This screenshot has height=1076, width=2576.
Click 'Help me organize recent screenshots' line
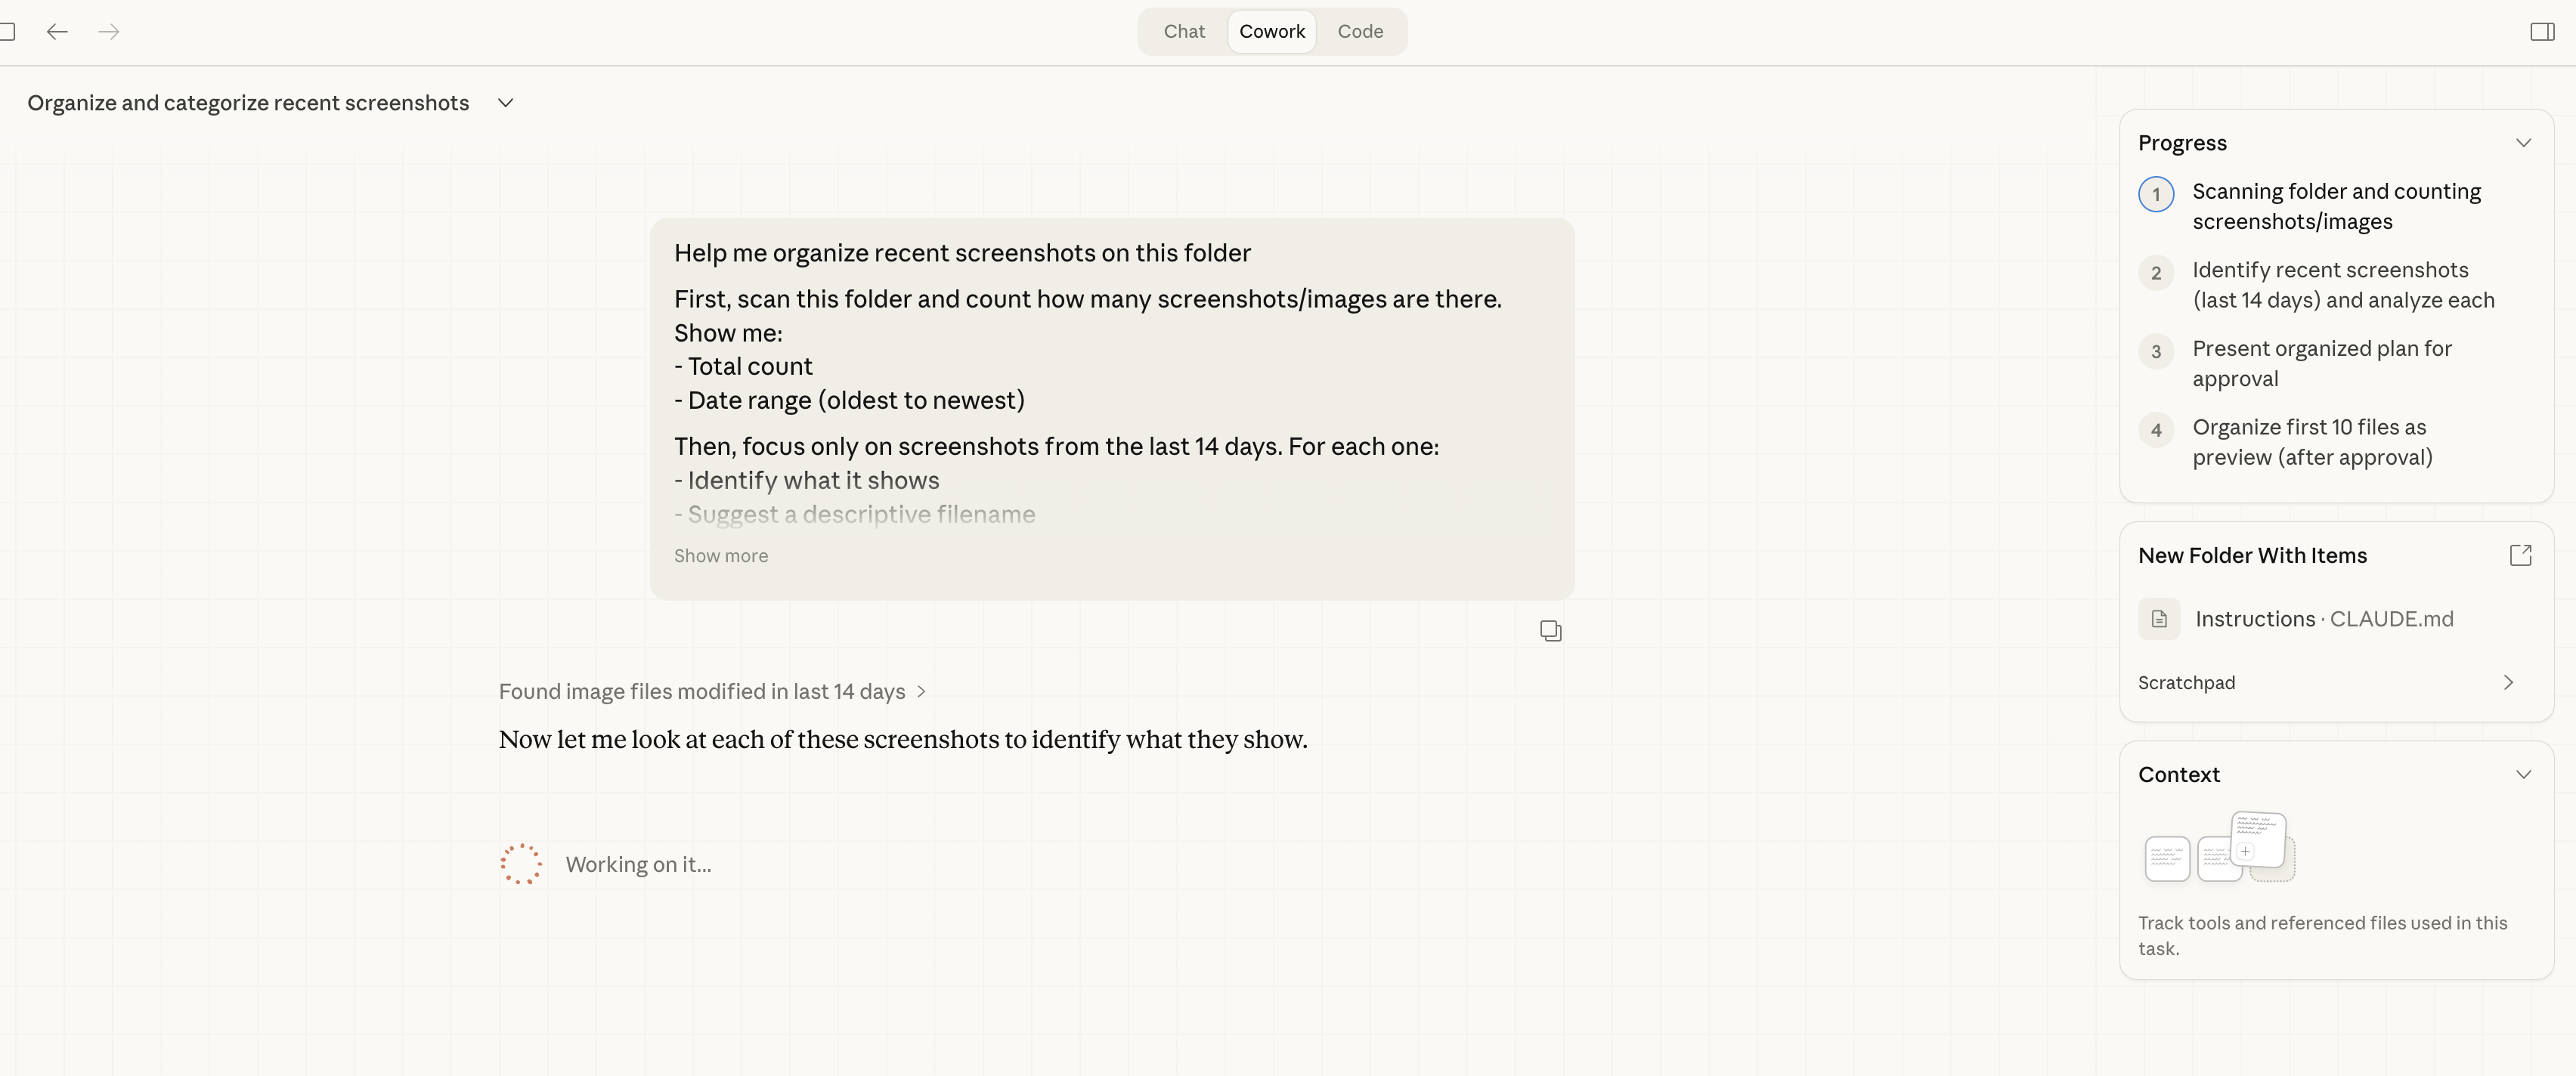962,253
